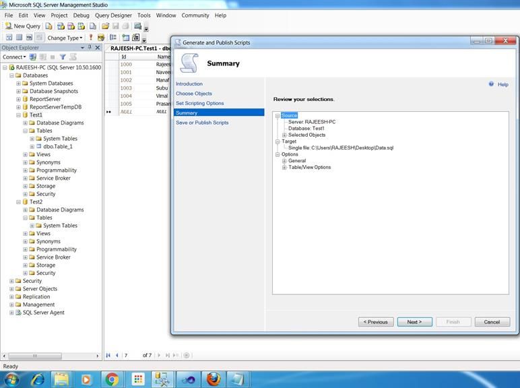520x388 pixels.
Task: Expand Selected Objects in summary tree
Action: [284, 135]
